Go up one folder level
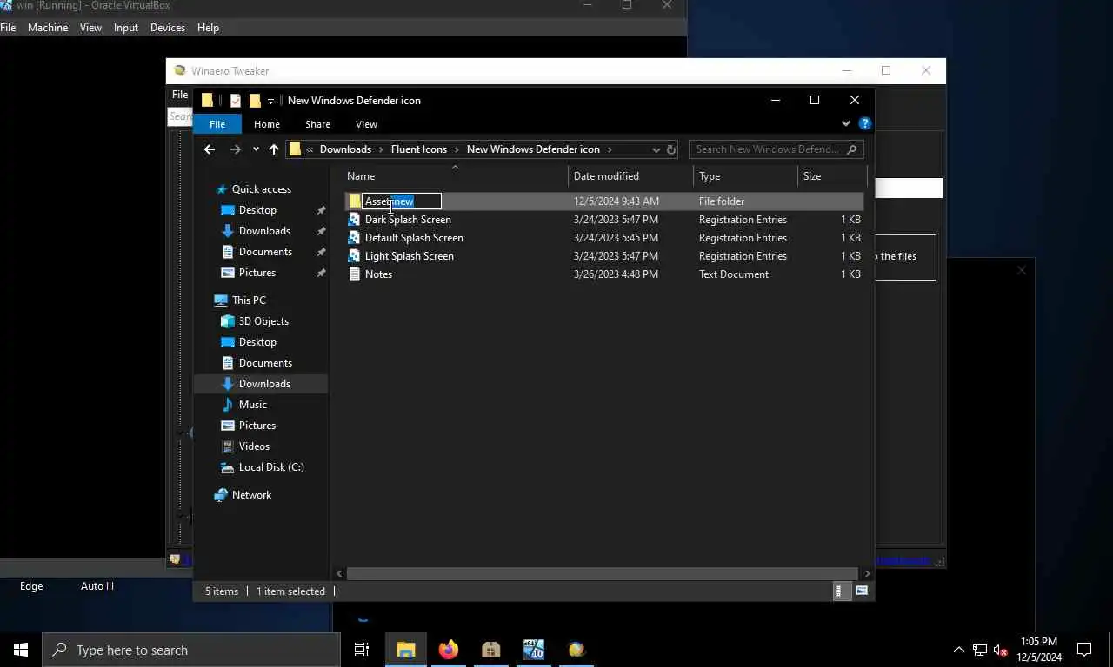1113x667 pixels. tap(274, 149)
